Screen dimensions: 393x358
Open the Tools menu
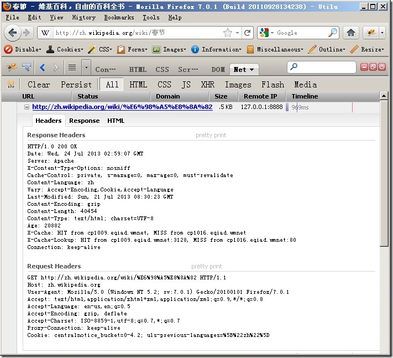[x=151, y=17]
